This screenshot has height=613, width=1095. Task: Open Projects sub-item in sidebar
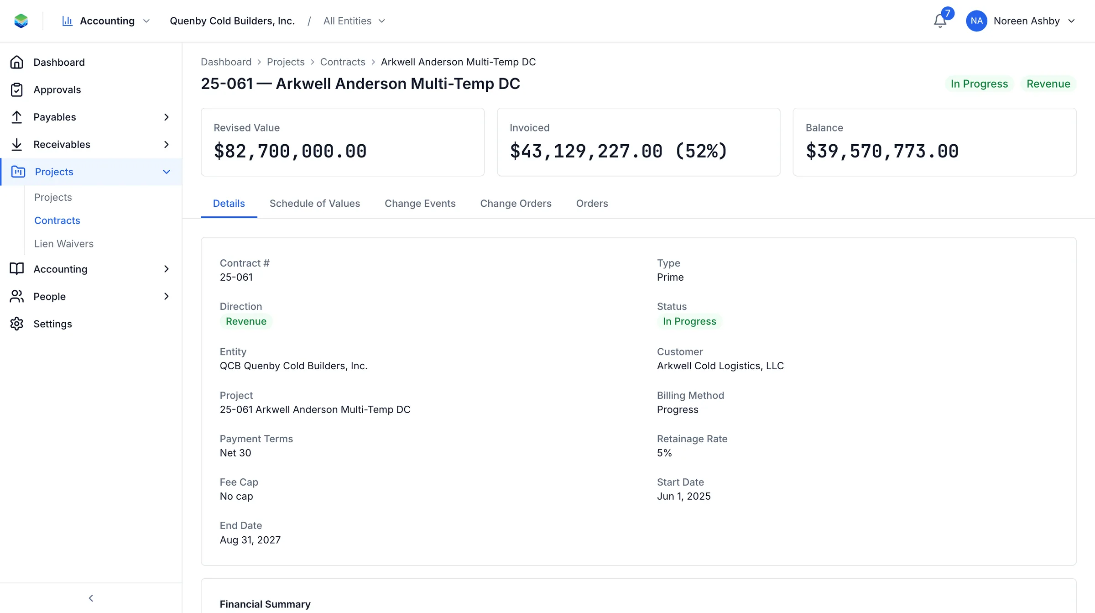[53, 197]
